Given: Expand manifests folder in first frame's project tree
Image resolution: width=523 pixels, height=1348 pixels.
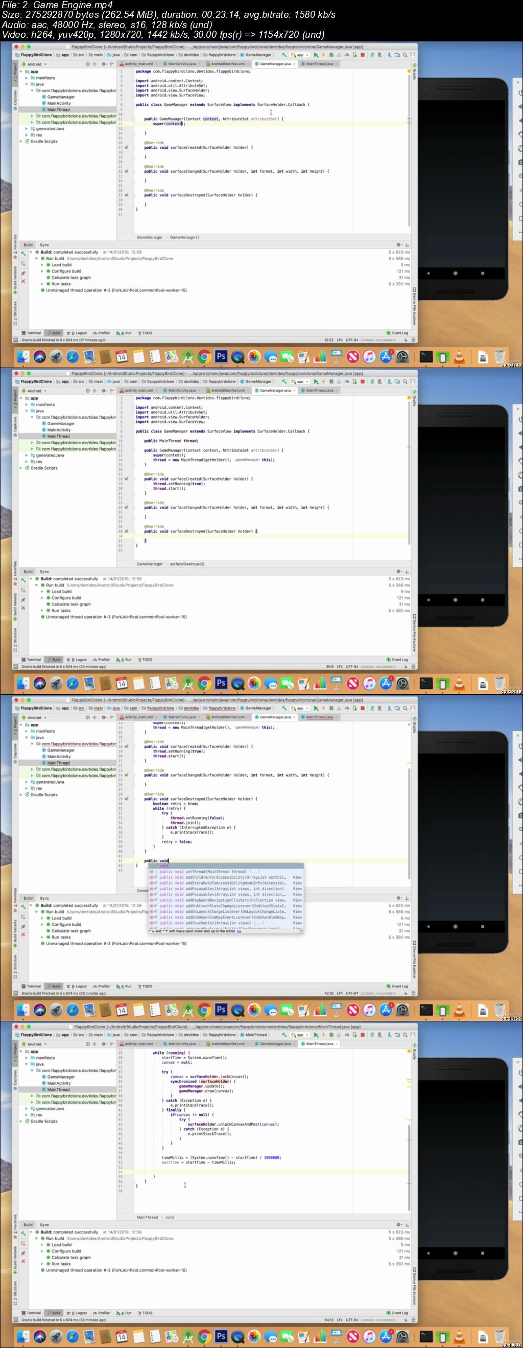Looking at the screenshot, I should pyautogui.click(x=27, y=78).
